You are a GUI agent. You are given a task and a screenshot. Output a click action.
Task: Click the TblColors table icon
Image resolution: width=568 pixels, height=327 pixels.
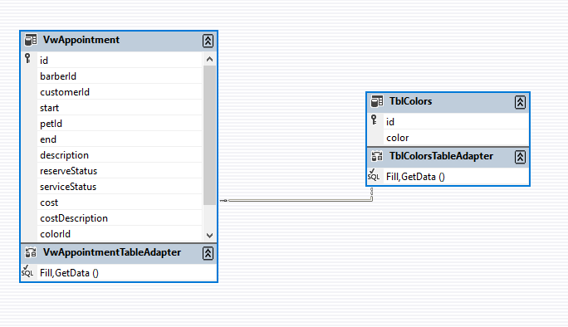377,101
